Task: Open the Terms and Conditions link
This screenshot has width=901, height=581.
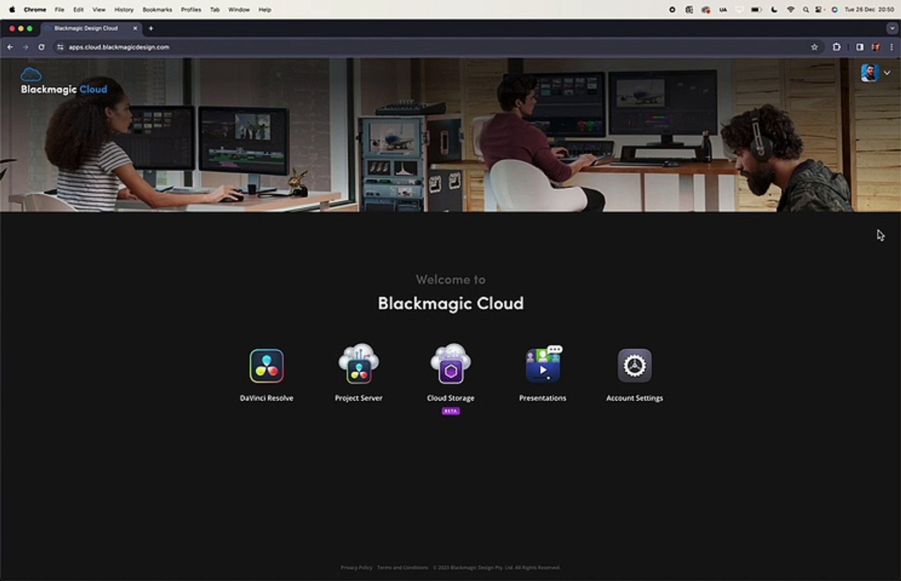Action: click(x=403, y=568)
